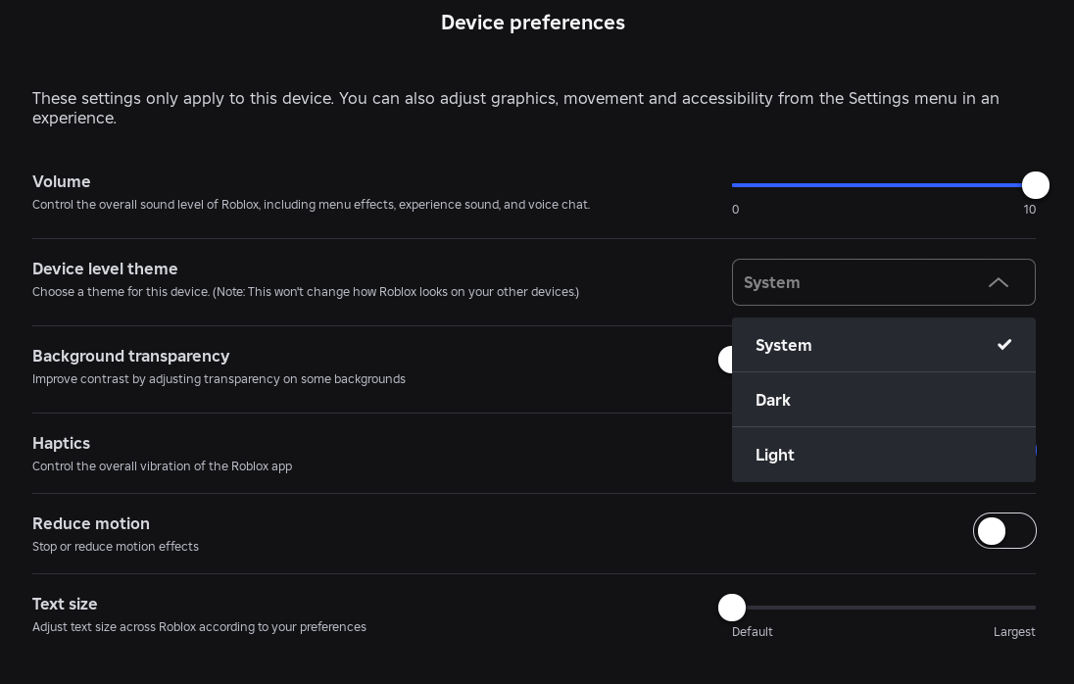
Task: Click the Largest label under Text size
Action: (x=1014, y=632)
